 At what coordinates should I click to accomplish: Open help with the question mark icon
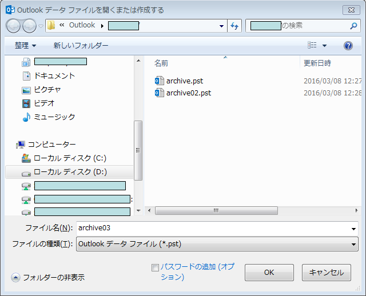coord(348,46)
